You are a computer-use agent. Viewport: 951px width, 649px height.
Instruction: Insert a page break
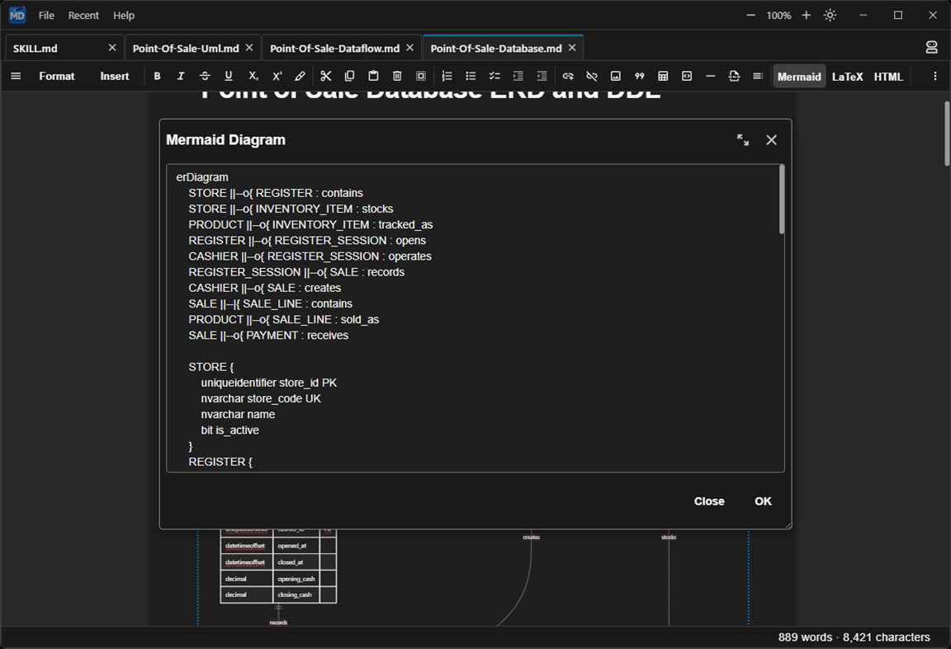(x=734, y=77)
